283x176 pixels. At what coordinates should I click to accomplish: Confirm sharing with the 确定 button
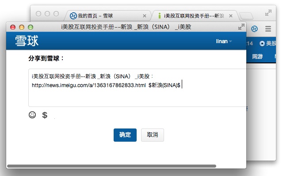[125, 135]
